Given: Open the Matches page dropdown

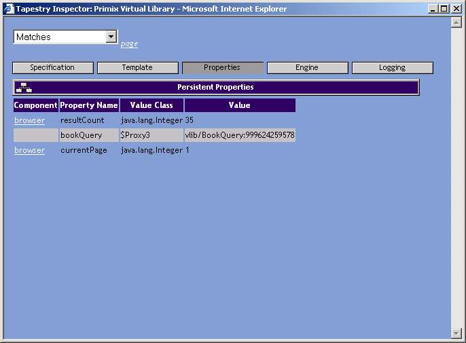Looking at the screenshot, I should pos(111,37).
